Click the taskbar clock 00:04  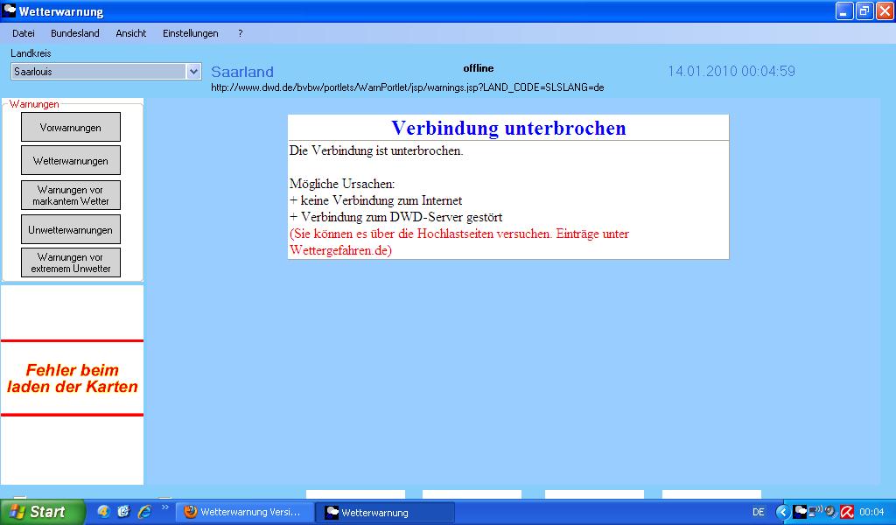pyautogui.click(x=872, y=513)
